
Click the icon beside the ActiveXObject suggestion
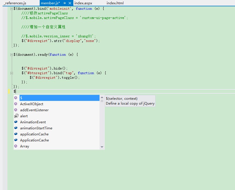point(16,104)
